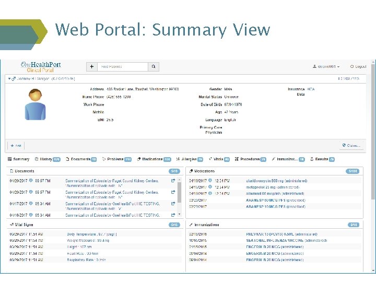Click the Claims button at right
The image size is (376, 282).
click(351, 145)
